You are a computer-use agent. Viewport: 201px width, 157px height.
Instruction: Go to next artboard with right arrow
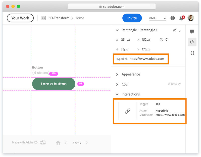(86, 142)
